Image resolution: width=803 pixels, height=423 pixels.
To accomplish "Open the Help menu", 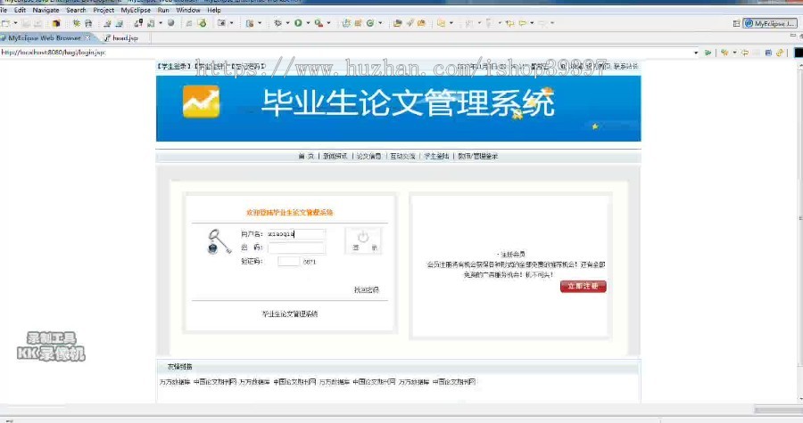I will (214, 10).
